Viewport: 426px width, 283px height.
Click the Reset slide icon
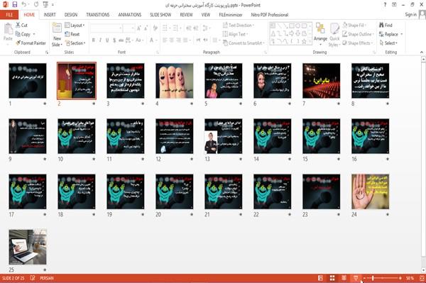[67, 34]
